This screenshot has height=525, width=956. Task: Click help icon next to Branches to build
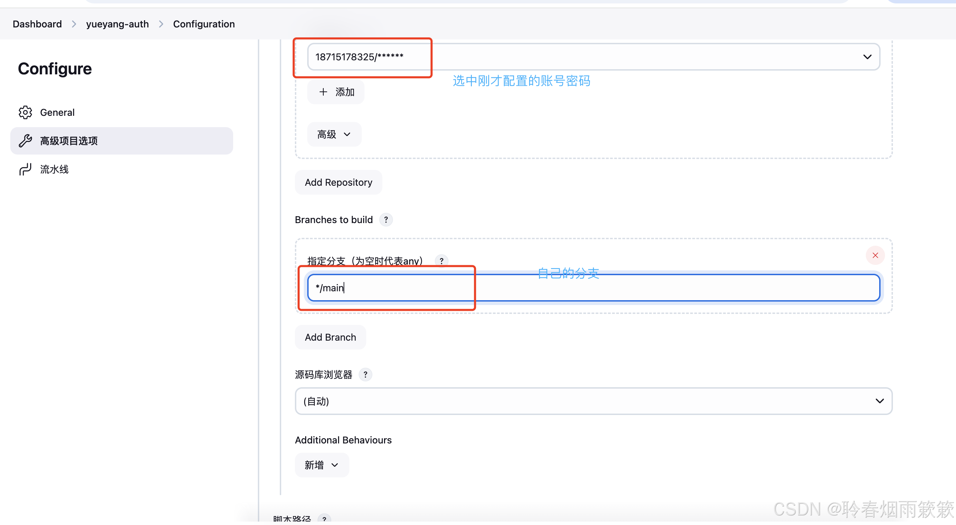(x=386, y=220)
